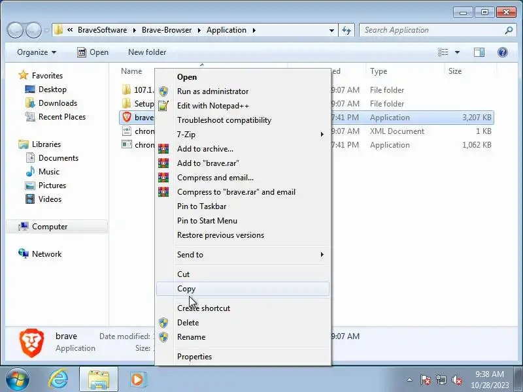Choose Restore previous versions

[x=243, y=235]
